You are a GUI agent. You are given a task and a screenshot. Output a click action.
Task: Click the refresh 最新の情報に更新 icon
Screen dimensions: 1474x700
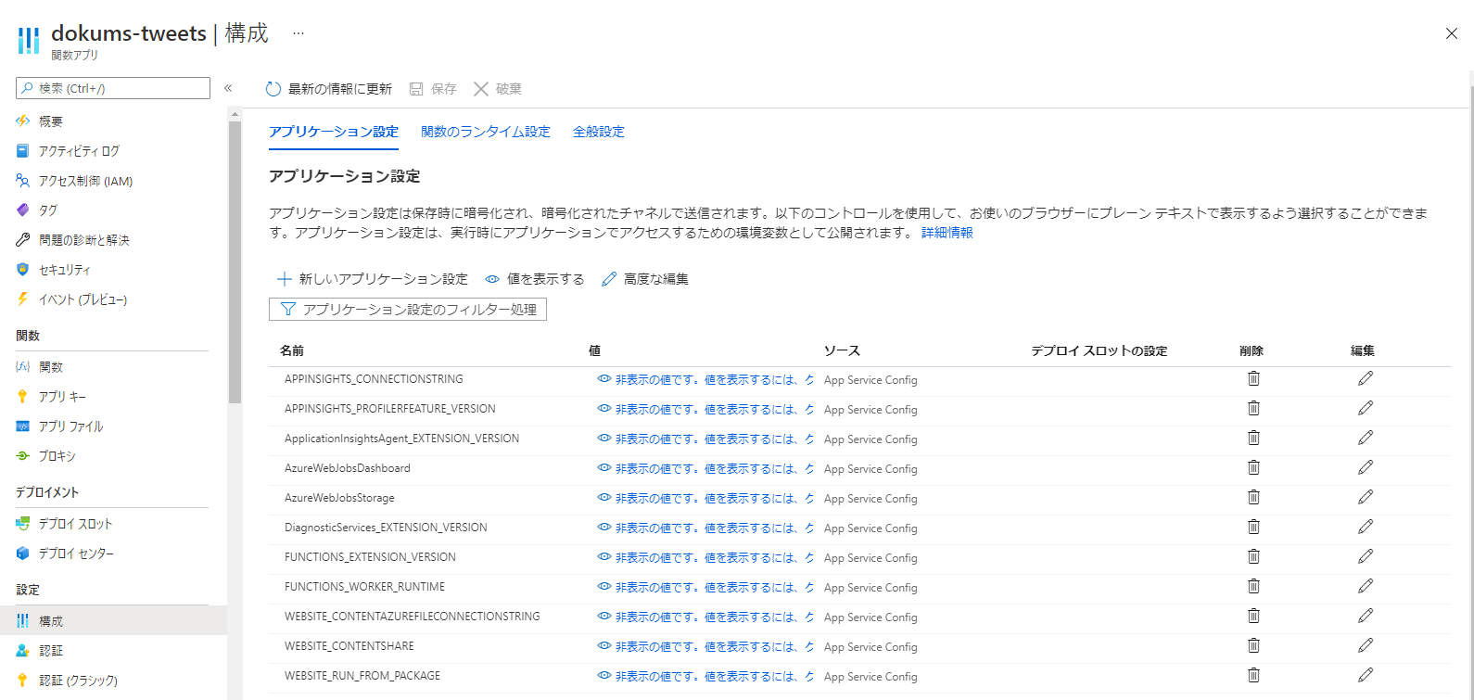pyautogui.click(x=273, y=89)
